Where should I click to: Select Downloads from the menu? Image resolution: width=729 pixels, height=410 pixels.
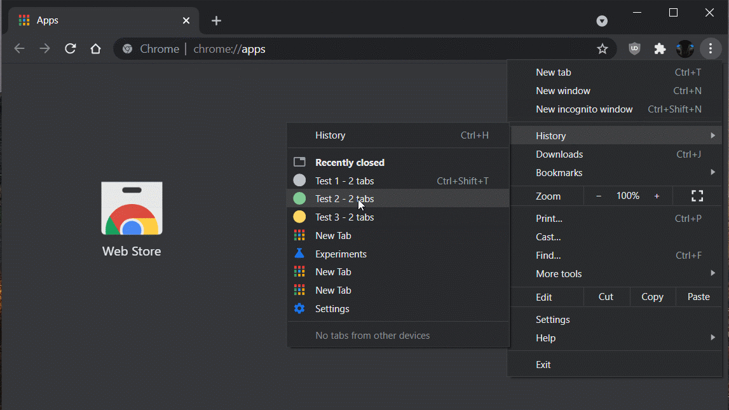click(559, 154)
